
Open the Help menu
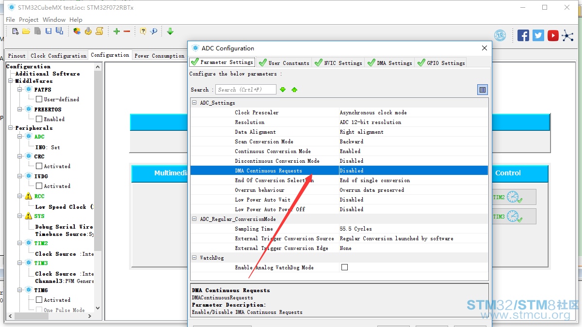[x=76, y=19]
